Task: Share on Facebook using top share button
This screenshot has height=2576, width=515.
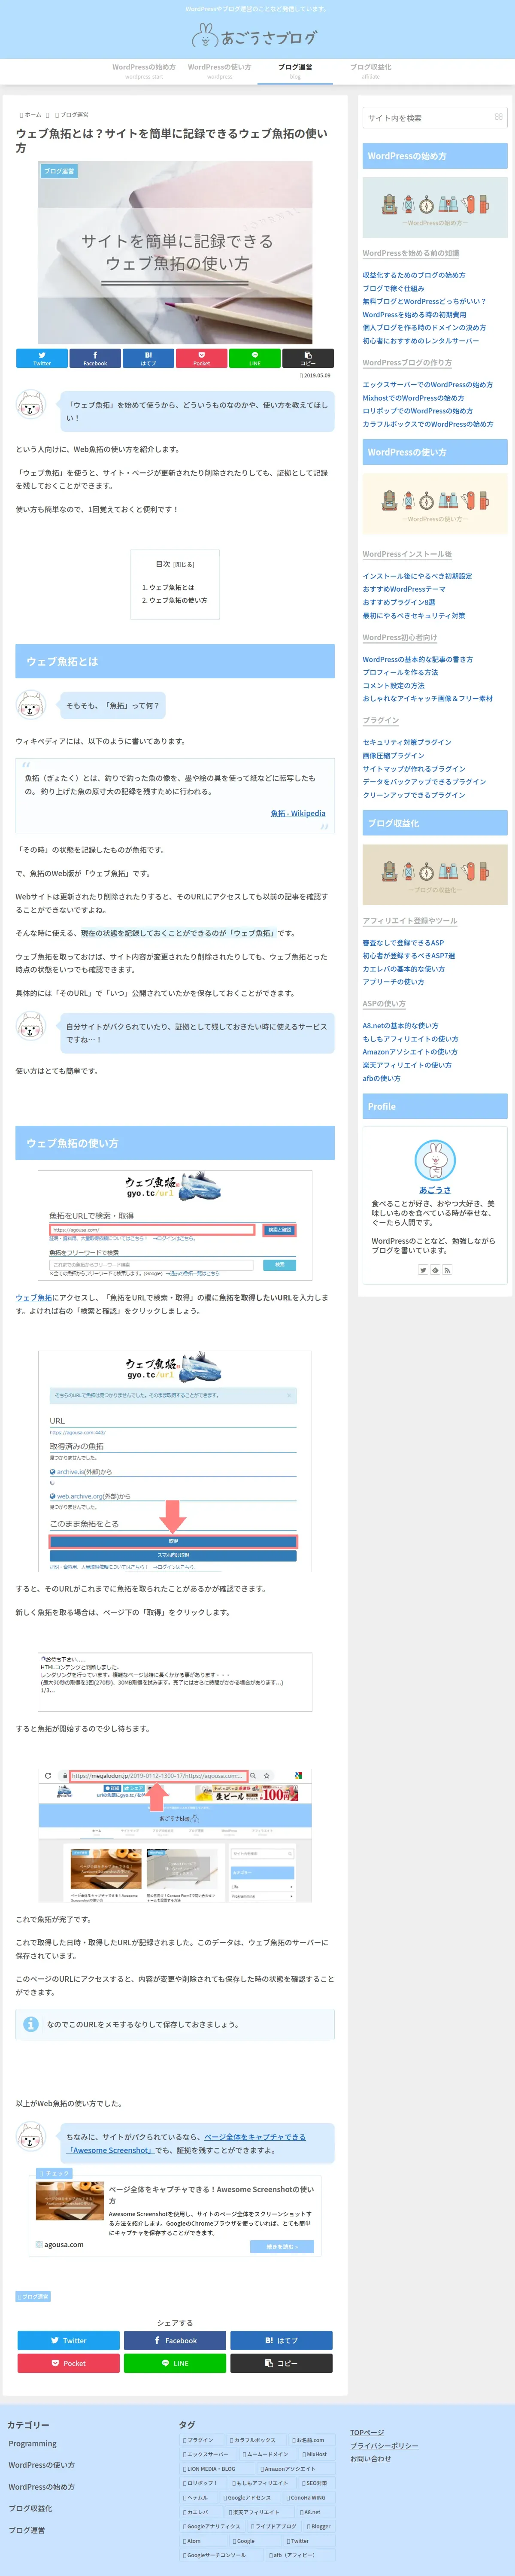Action: tap(95, 358)
